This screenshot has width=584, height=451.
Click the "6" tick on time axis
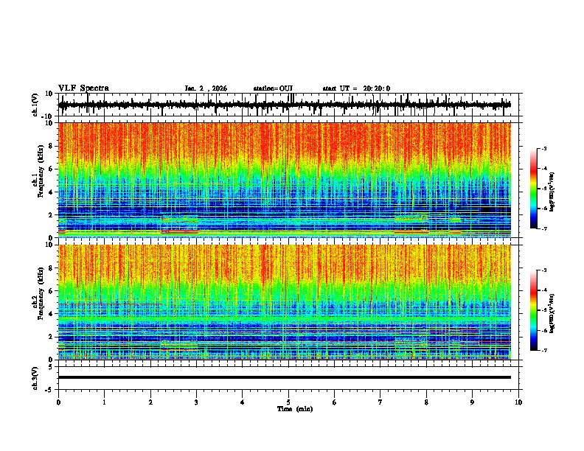(335, 402)
